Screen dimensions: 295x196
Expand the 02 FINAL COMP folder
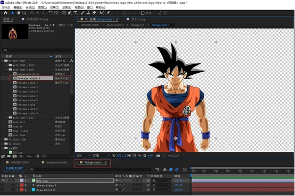coord(2,139)
